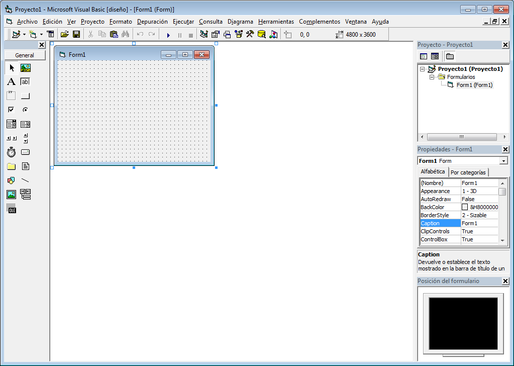
Task: Open Data View window from toolbar
Action: coord(262,34)
